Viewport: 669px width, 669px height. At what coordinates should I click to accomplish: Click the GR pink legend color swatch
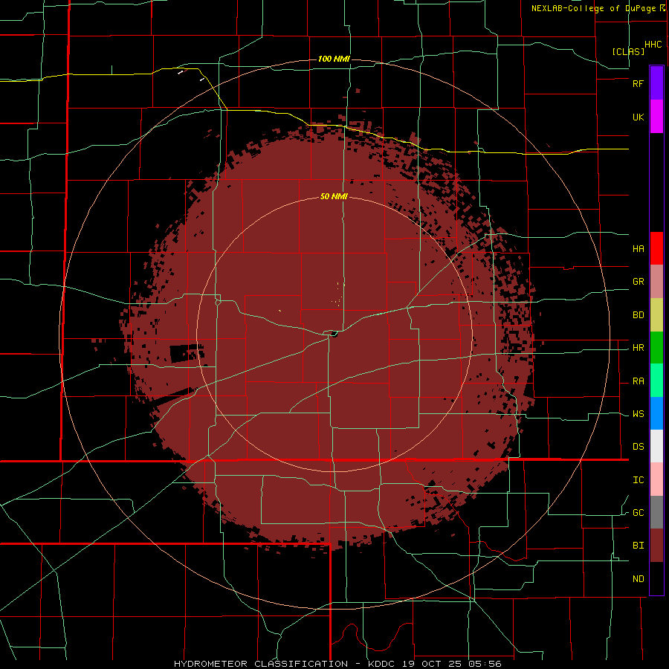(x=656, y=282)
